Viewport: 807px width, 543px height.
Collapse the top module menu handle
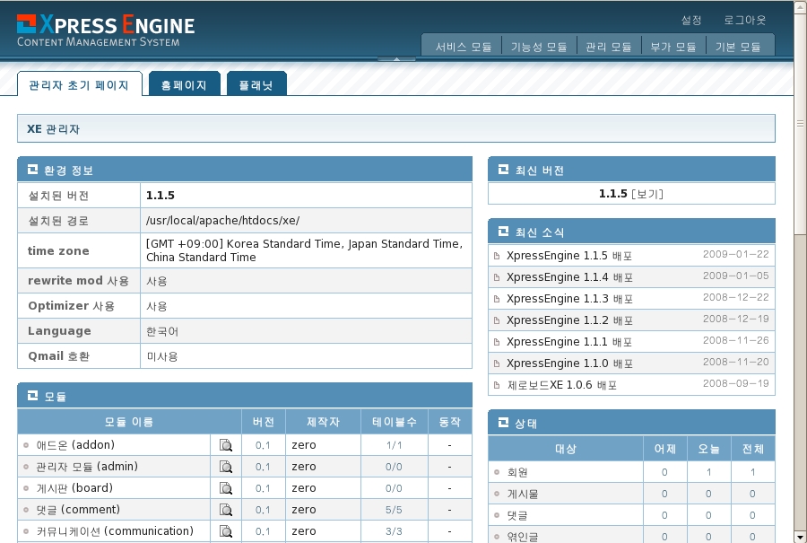(396, 59)
